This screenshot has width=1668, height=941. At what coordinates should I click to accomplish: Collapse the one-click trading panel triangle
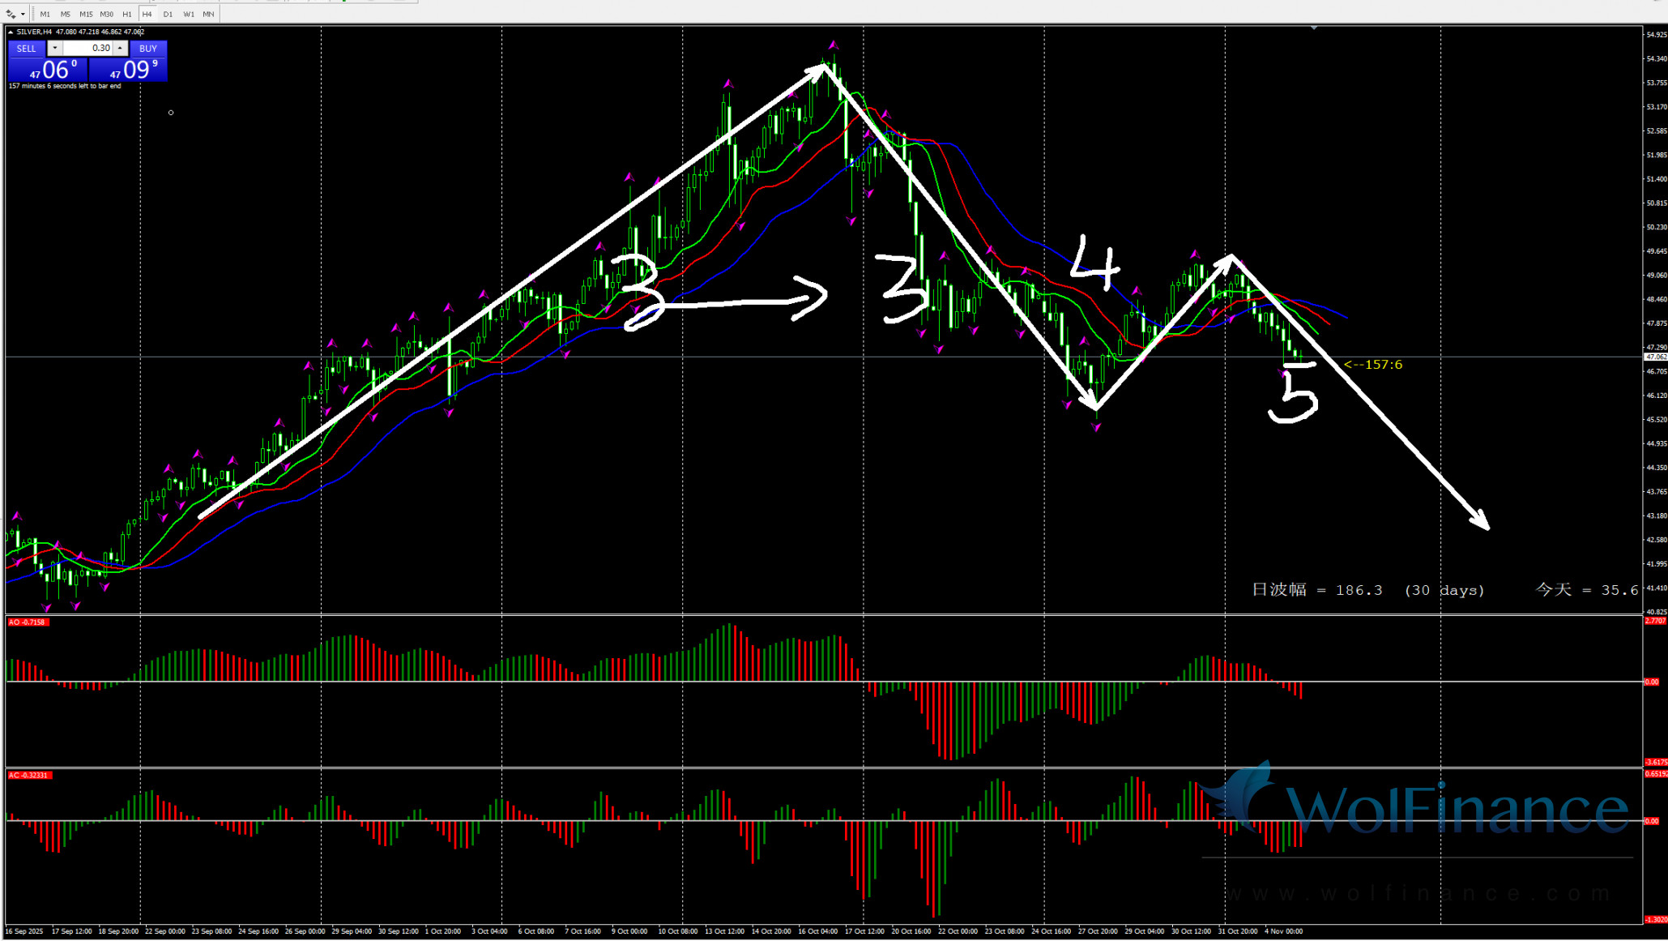[11, 32]
